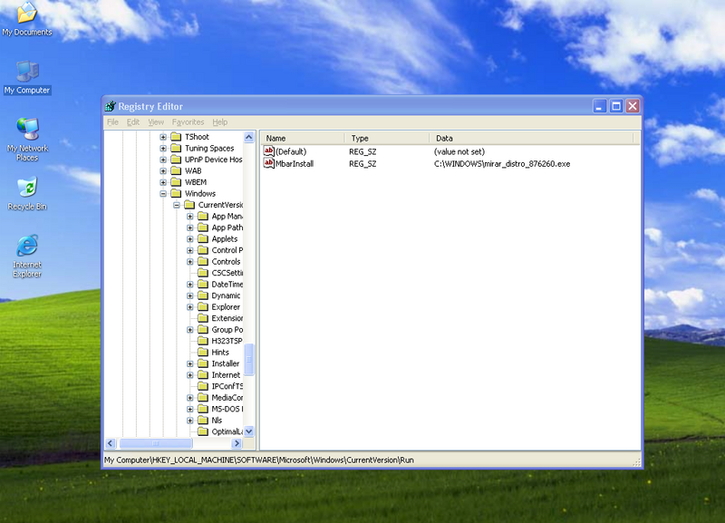This screenshot has width=725, height=523.
Task: Open the File menu
Action: pos(112,122)
